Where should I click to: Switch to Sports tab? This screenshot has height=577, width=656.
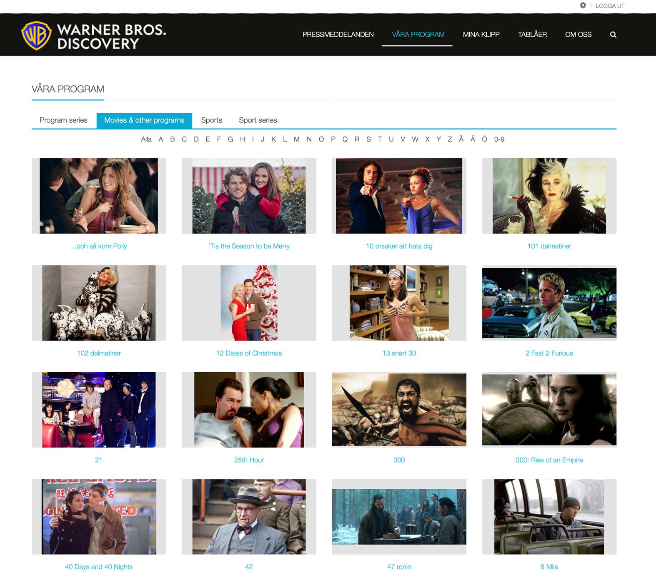(211, 120)
